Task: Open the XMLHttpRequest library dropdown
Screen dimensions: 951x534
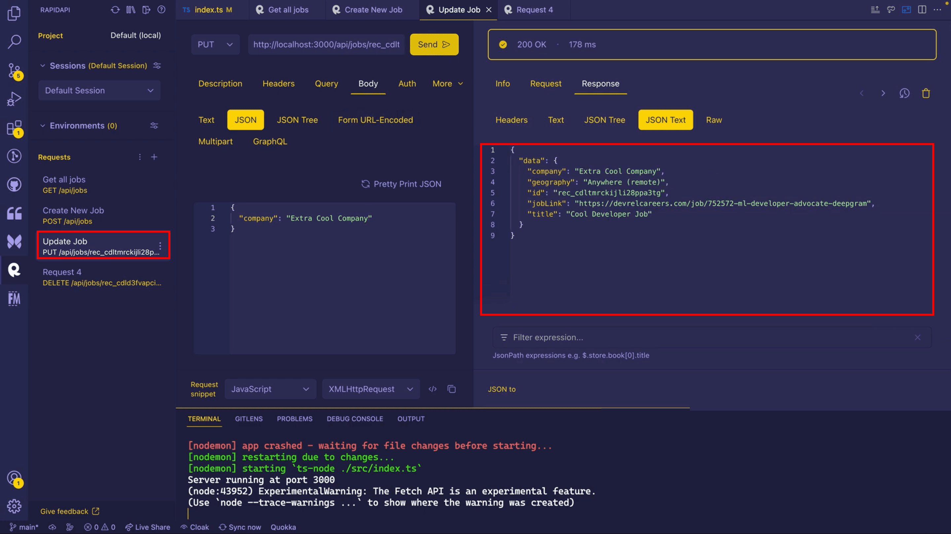Action: (x=370, y=389)
